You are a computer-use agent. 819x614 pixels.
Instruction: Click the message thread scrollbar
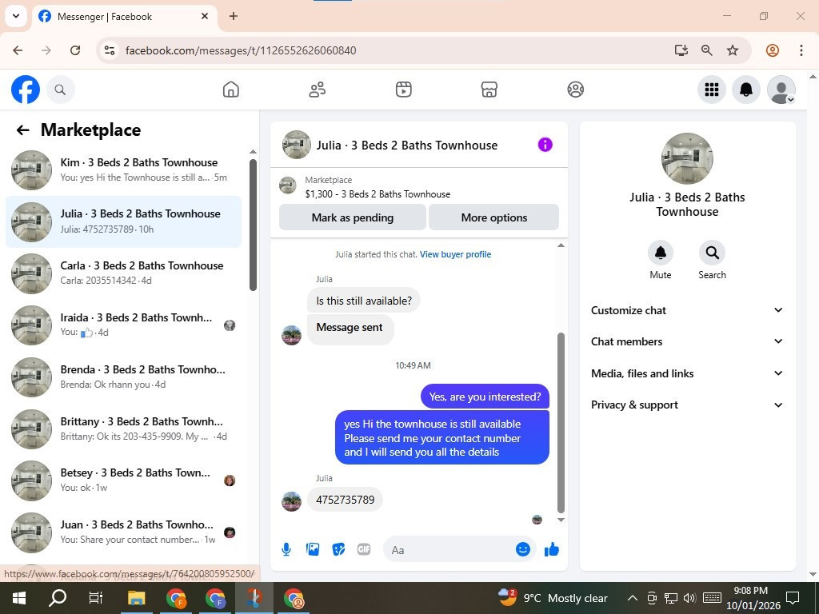pos(561,423)
